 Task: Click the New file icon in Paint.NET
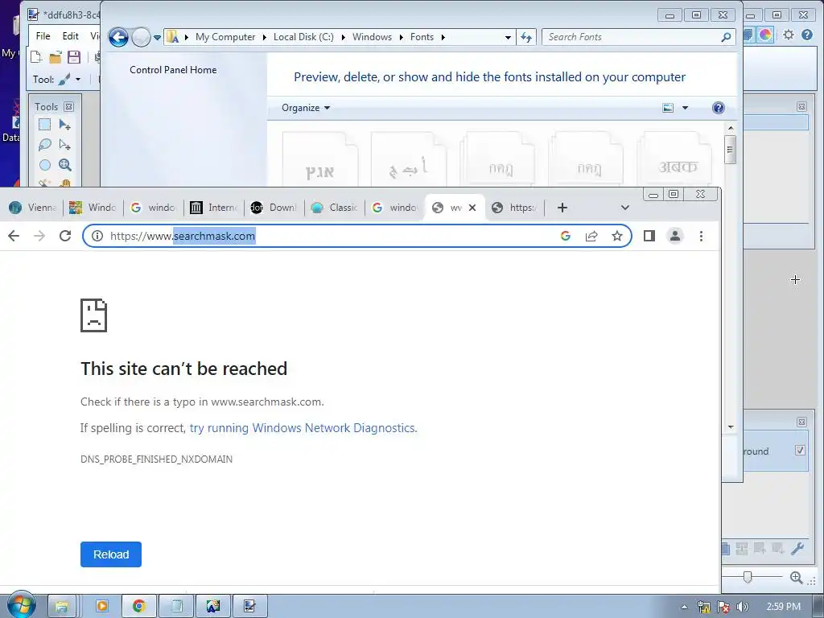[36, 57]
